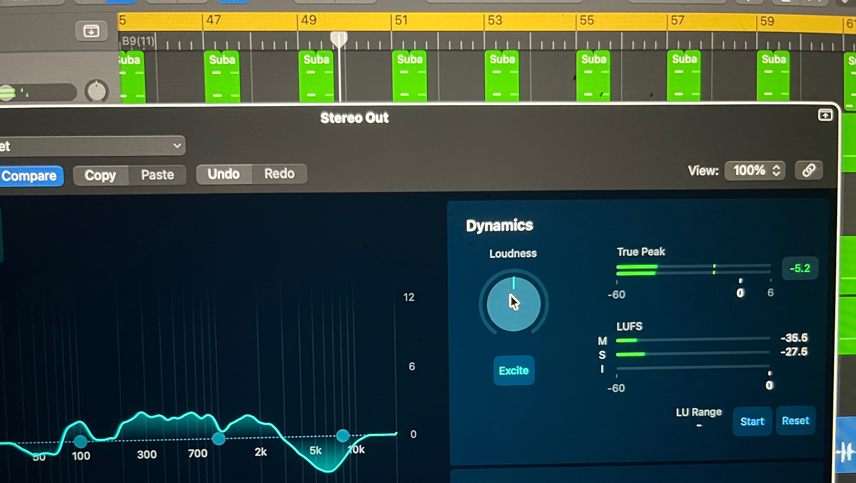Screen dimensions: 856x483
Task: Click the LUFS M meter bar
Action: (x=693, y=339)
